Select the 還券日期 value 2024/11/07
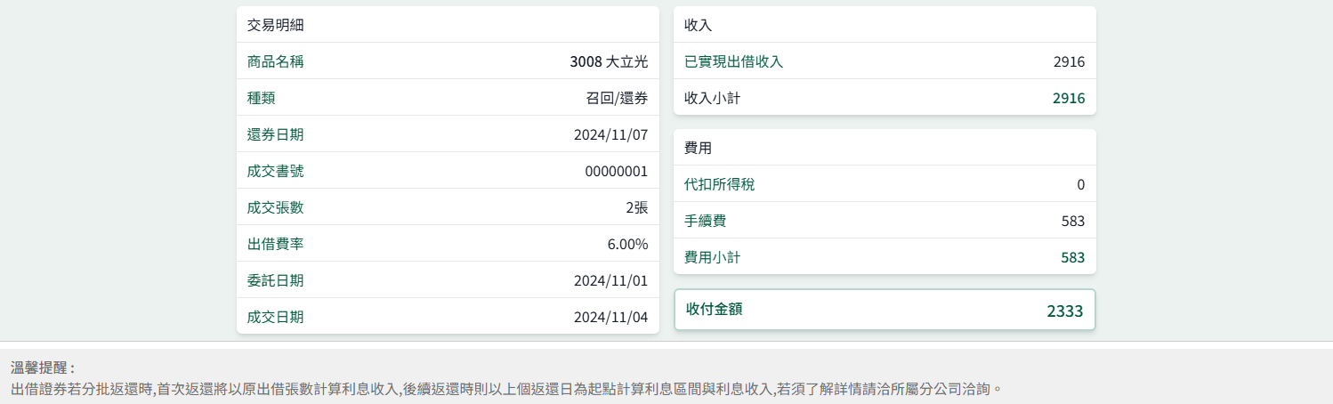1333x404 pixels. click(x=610, y=135)
